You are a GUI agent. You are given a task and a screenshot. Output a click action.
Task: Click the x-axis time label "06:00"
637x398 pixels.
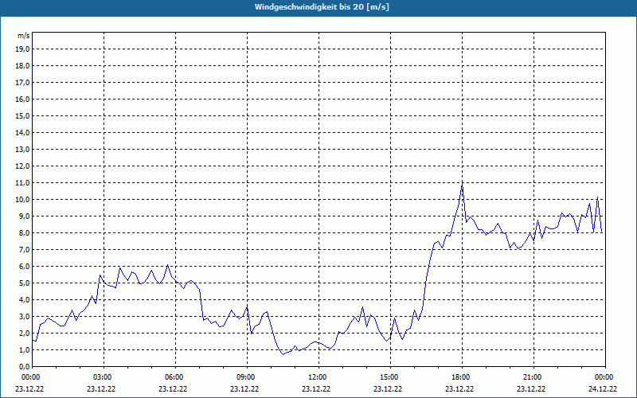(173, 377)
